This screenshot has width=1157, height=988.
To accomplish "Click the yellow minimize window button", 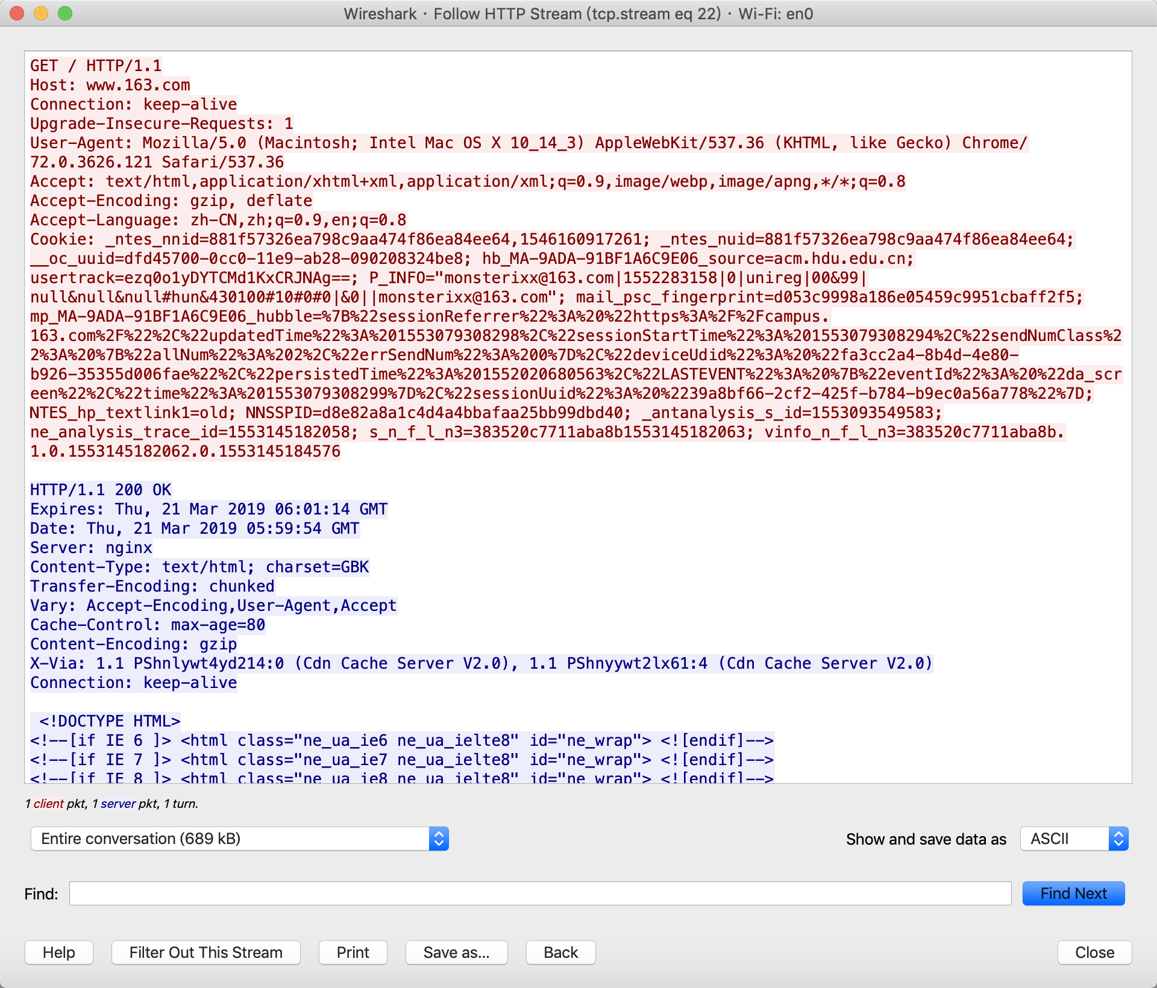I will [41, 13].
